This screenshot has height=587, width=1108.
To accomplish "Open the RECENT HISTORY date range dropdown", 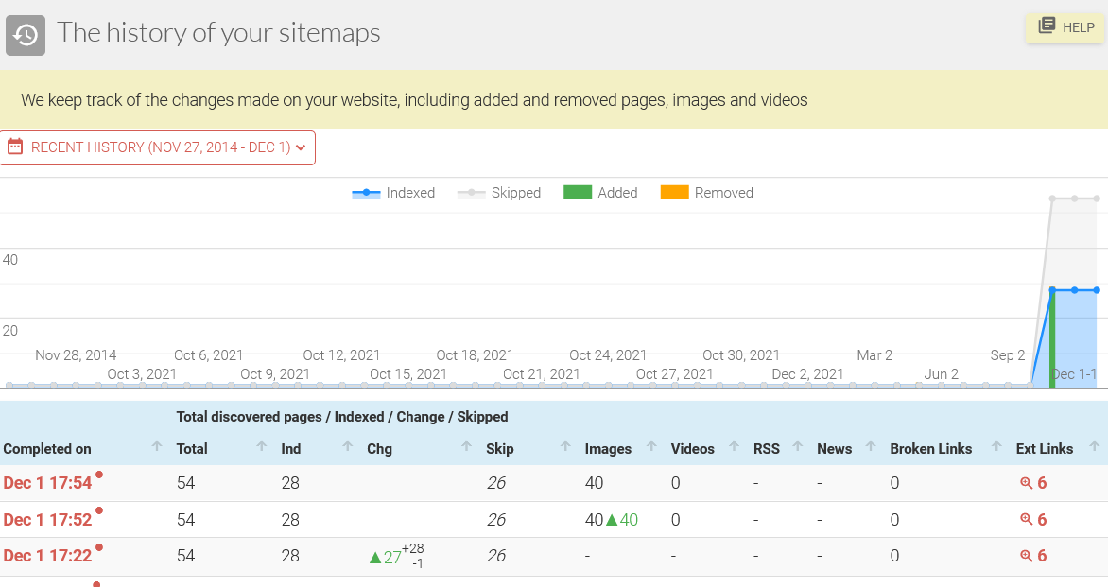I will click(x=158, y=147).
